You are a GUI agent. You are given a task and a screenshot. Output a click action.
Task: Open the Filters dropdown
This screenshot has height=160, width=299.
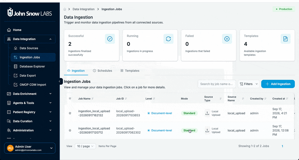tap(249, 84)
